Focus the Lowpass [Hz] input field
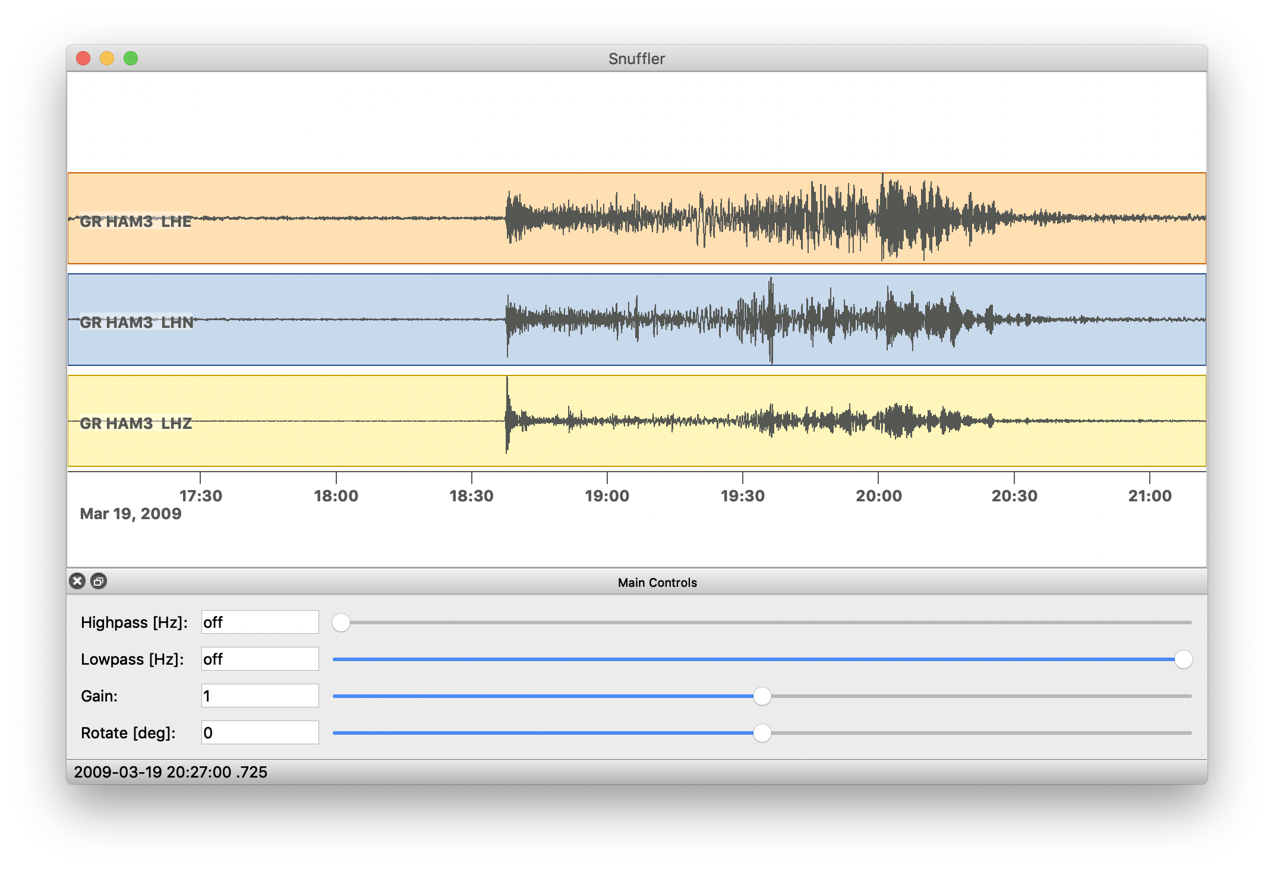 pos(260,659)
